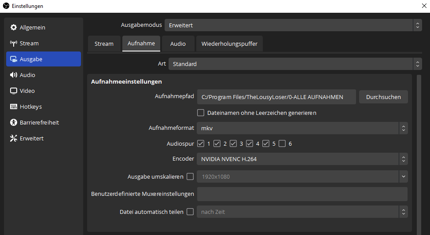Switch to the Wiederholungspuffer tab
Viewport: 430px width, 235px height.
[229, 44]
